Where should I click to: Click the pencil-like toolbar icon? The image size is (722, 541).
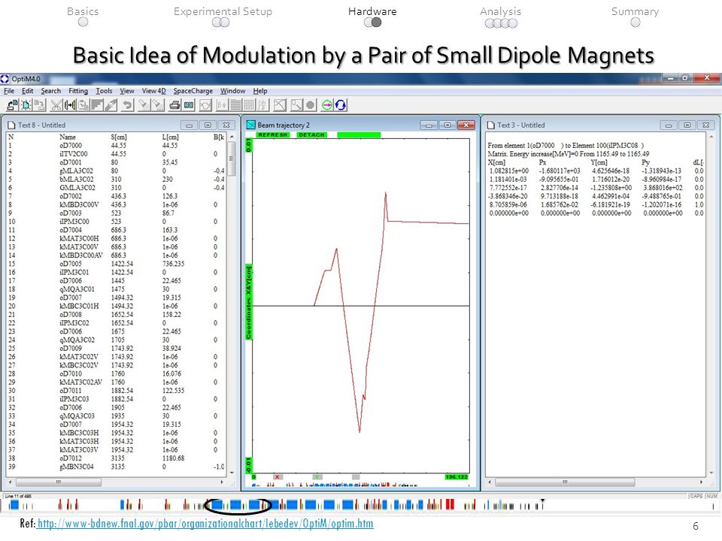(x=111, y=105)
